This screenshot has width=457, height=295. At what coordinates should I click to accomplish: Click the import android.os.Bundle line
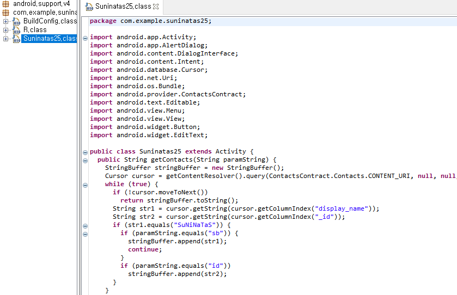[137, 86]
